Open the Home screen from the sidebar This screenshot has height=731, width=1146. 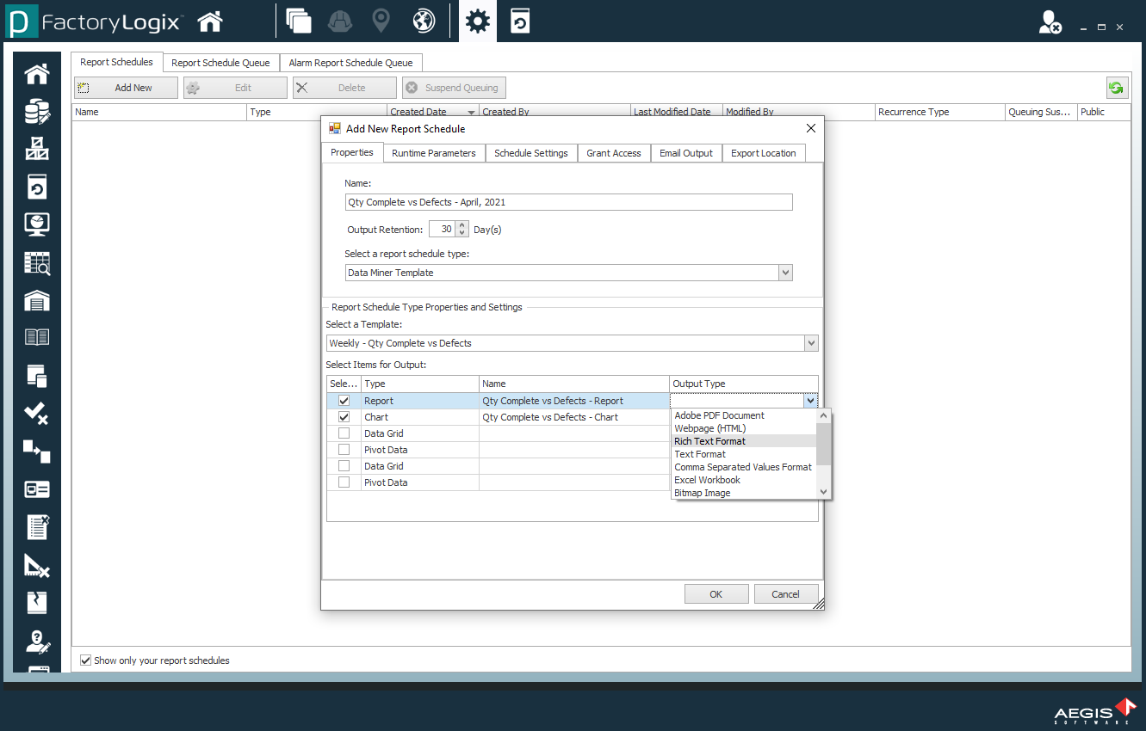click(x=35, y=74)
